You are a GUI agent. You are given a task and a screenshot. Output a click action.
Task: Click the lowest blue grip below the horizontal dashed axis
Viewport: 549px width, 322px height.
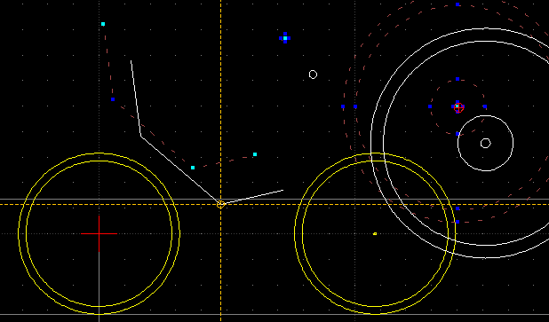point(457,222)
